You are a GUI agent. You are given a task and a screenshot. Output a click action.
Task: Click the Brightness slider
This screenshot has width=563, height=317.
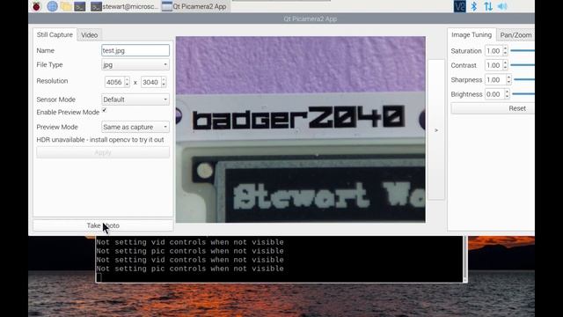[x=523, y=94]
